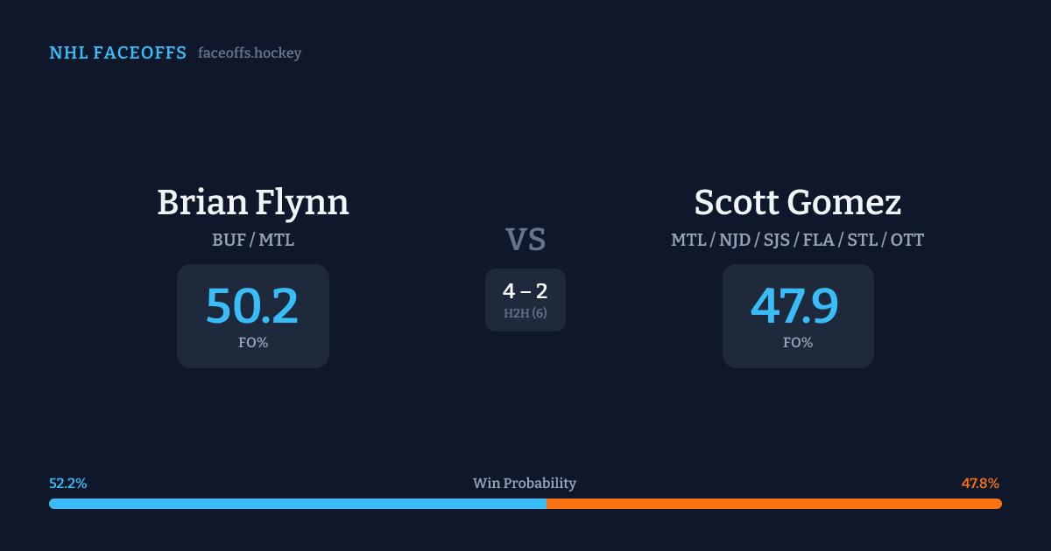This screenshot has width=1051, height=551.
Task: Click the H2H (6) label
Action: [525, 313]
